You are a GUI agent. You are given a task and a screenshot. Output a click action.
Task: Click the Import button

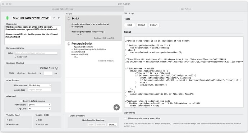coord(142,25)
